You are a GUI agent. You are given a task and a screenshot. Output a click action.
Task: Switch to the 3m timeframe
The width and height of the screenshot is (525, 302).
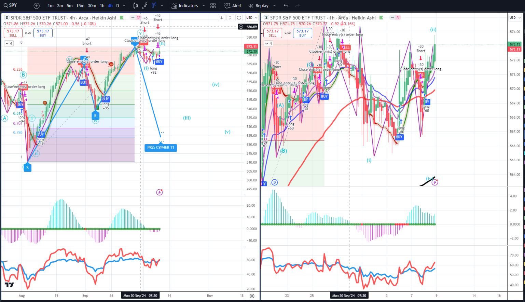(60, 6)
